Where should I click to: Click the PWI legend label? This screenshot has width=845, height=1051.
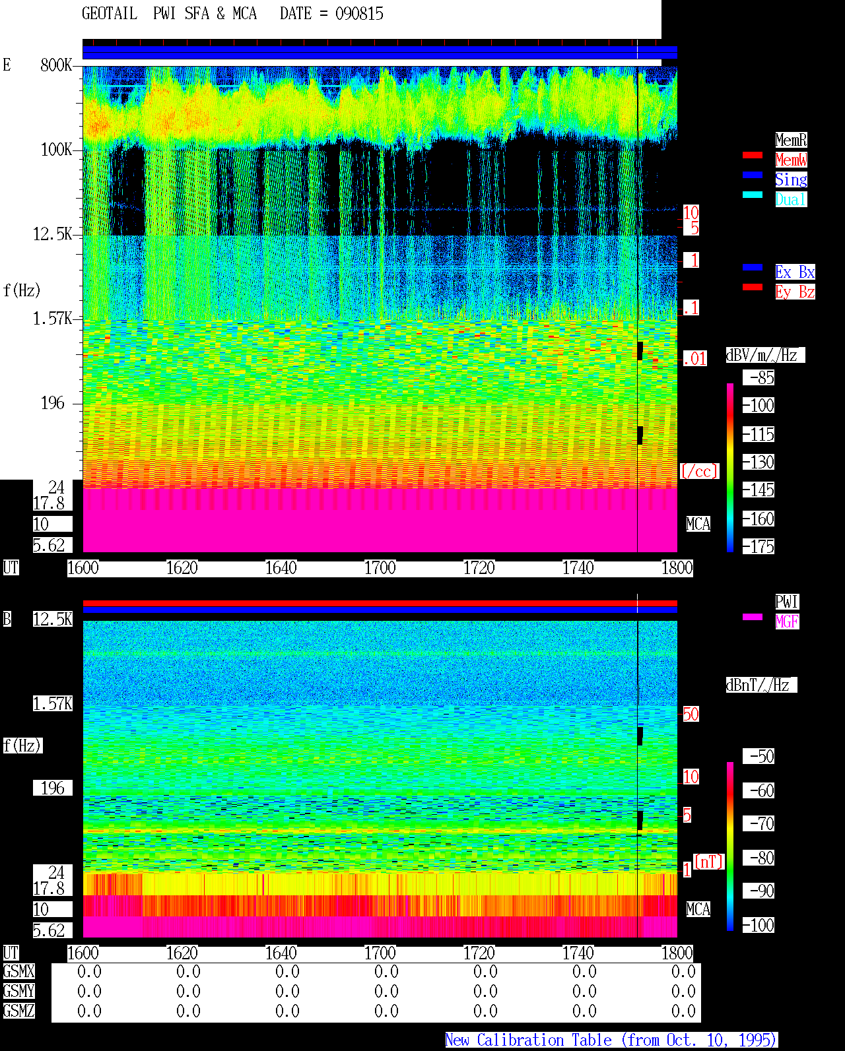point(787,602)
